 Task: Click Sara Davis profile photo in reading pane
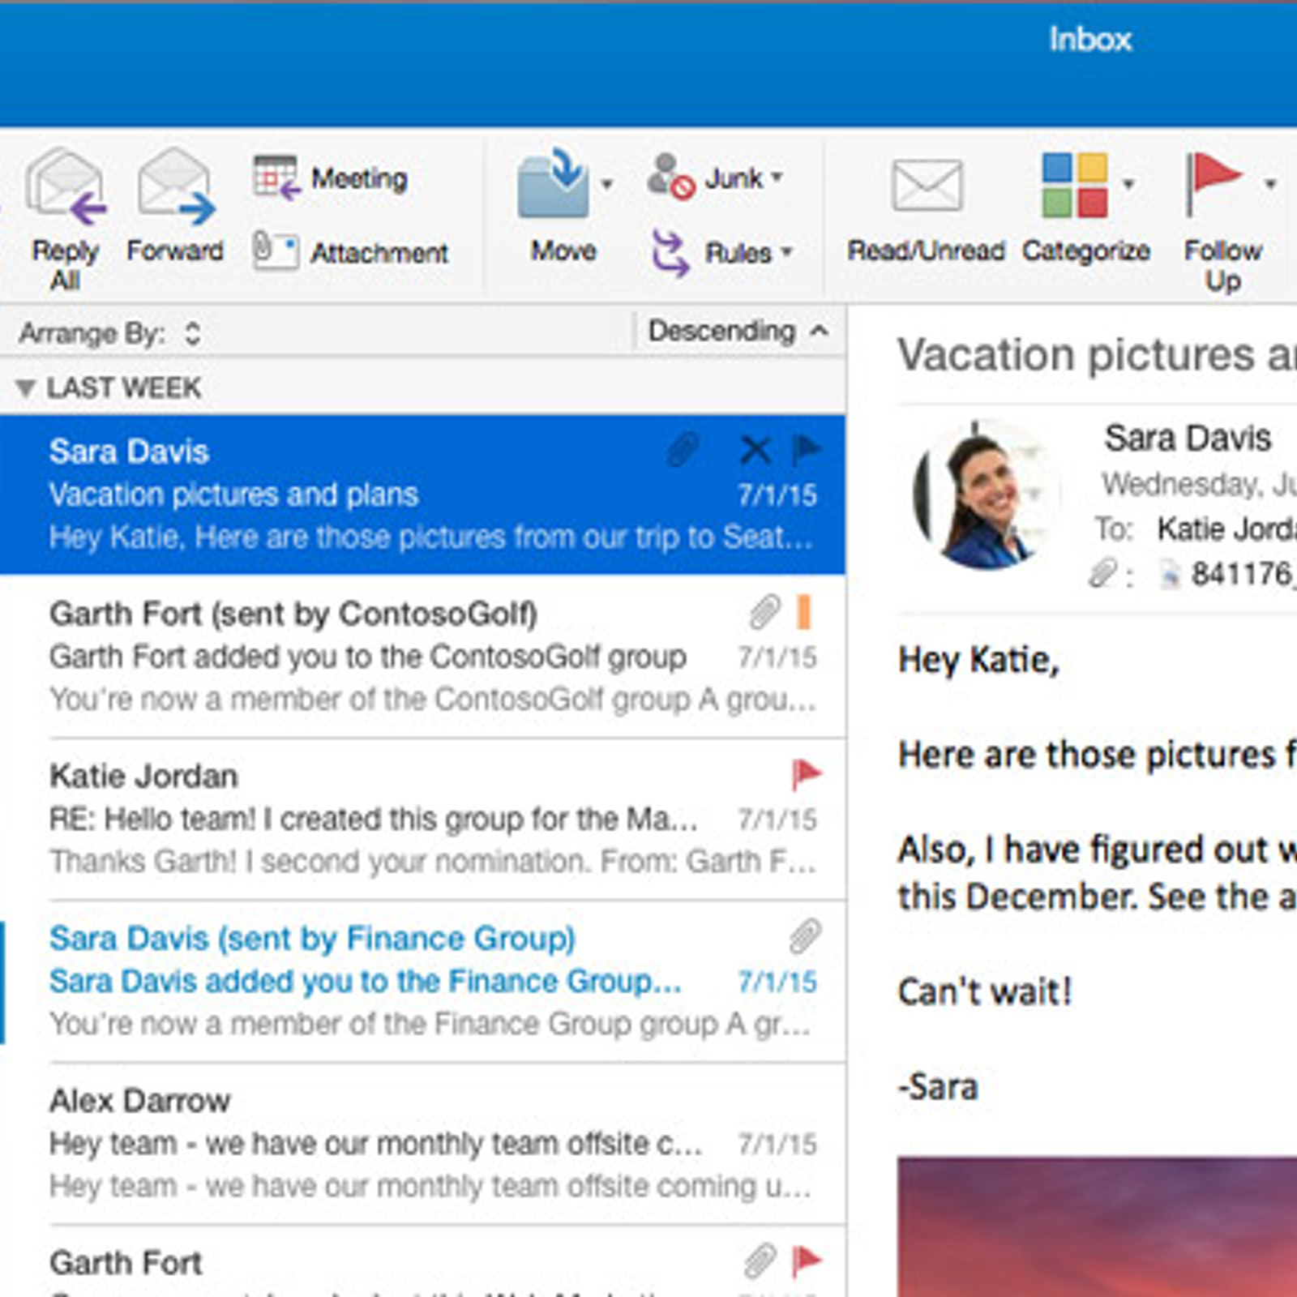coord(987,494)
